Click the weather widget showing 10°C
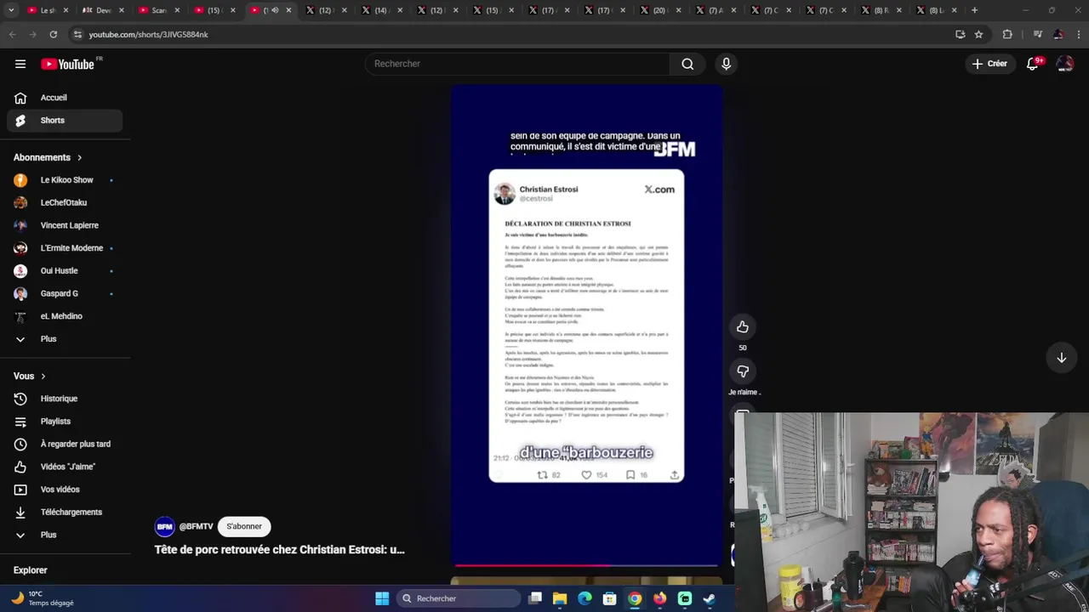The image size is (1089, 612). click(x=43, y=598)
